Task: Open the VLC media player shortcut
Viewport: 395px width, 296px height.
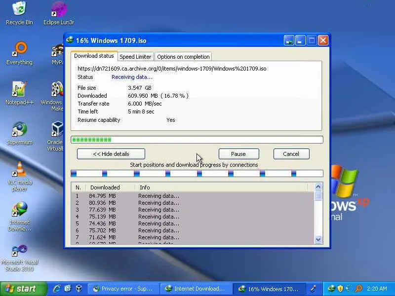Action: [x=19, y=176]
